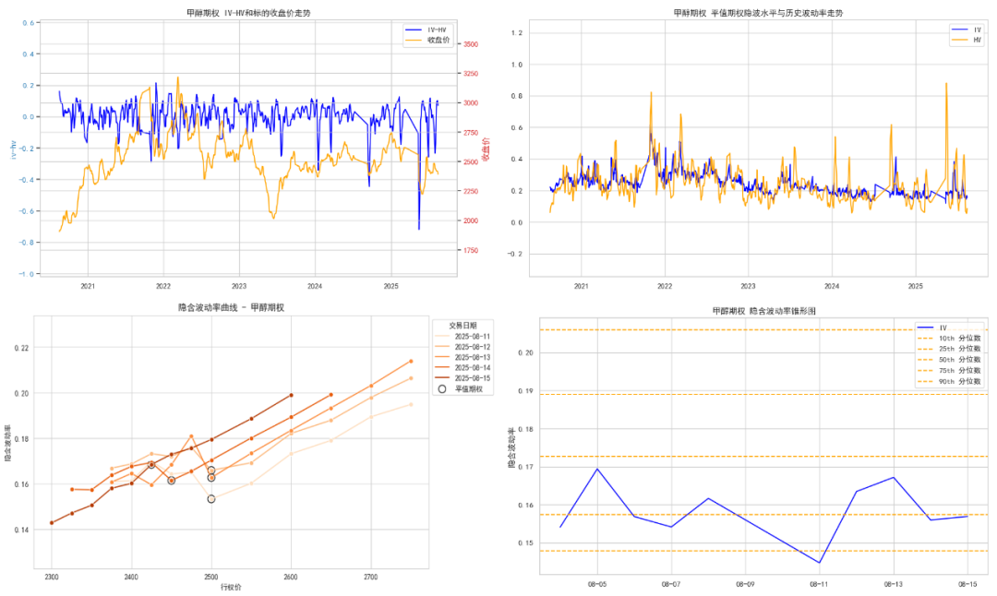Click the "2700" strike tick
Viewport: 997px width, 596px height.
click(x=370, y=577)
